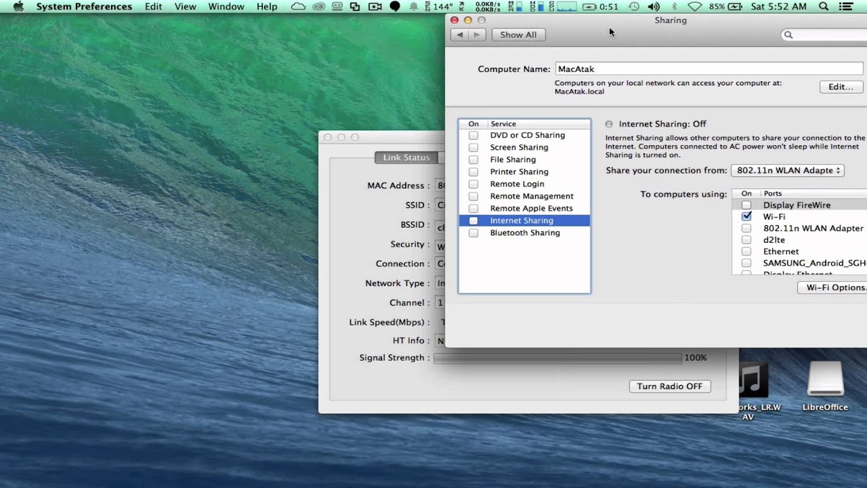Select Screen Sharing service name

(x=519, y=148)
